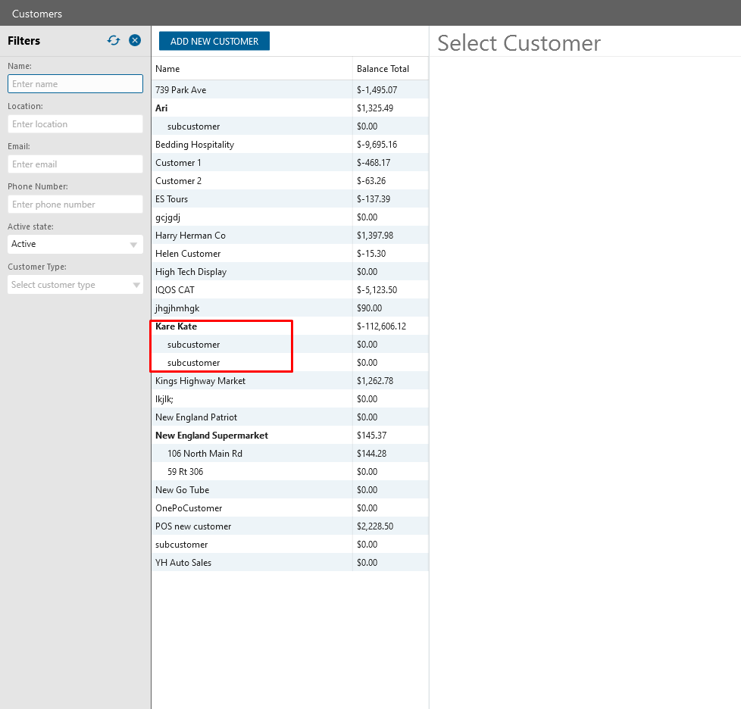Select New England Supermarket parent customer
This screenshot has height=709, width=741.
212,436
